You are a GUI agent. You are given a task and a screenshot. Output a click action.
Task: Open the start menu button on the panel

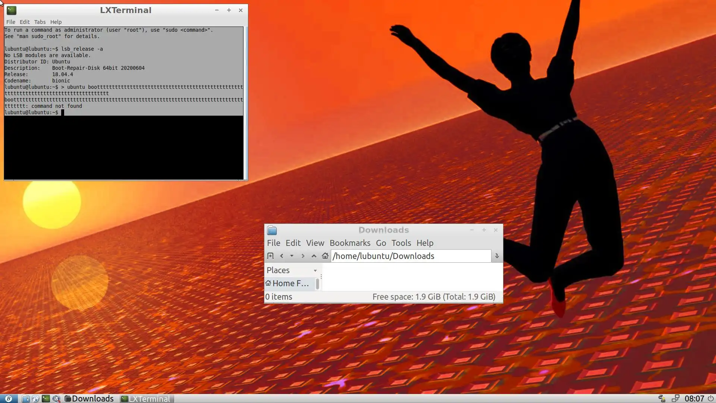(8, 399)
